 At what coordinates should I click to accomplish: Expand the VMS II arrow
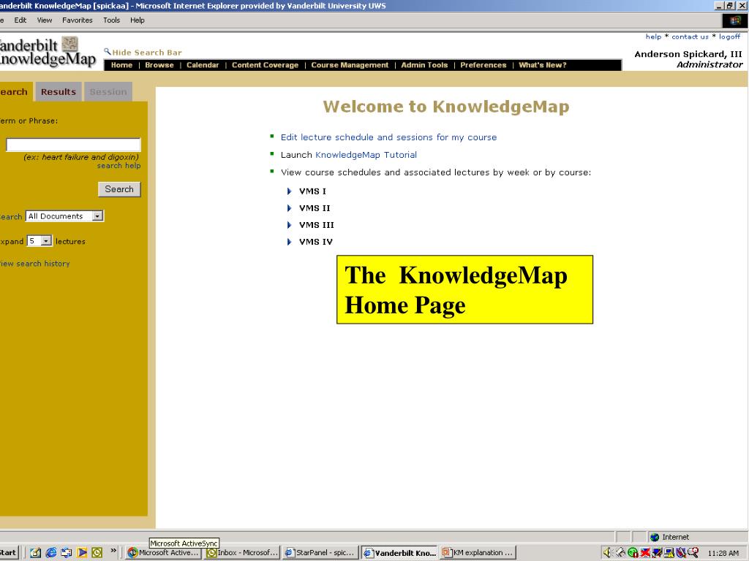coord(289,208)
